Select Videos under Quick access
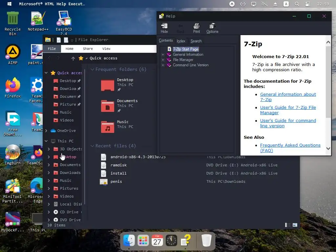This screenshot has height=252, width=336. coord(67,120)
